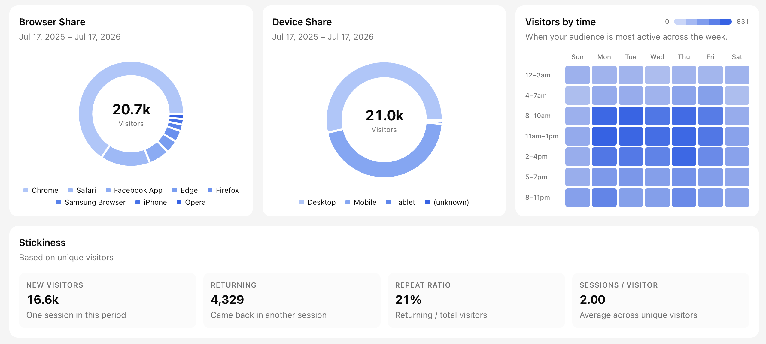Click the 'Device Share' card title
This screenshot has height=344, width=766.
tap(302, 22)
